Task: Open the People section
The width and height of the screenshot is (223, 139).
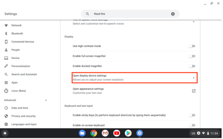Action: click(x=16, y=50)
